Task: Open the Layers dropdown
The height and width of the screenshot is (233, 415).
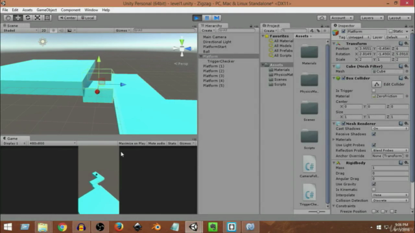Action: pyautogui.click(x=372, y=17)
